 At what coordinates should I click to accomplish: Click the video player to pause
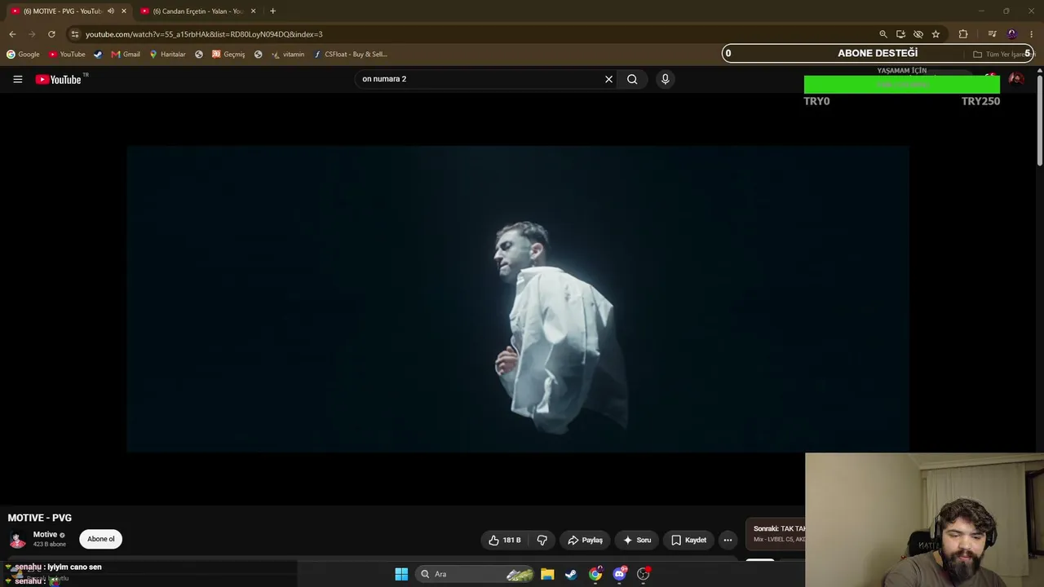(518, 298)
